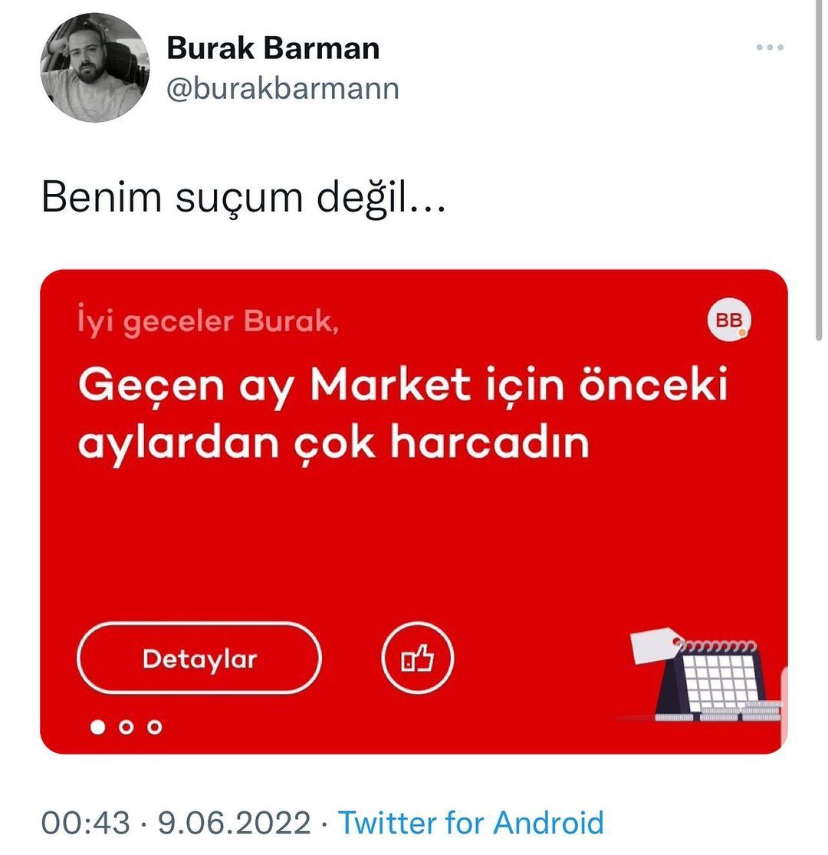Tap the Detaylar button

pos(199,658)
